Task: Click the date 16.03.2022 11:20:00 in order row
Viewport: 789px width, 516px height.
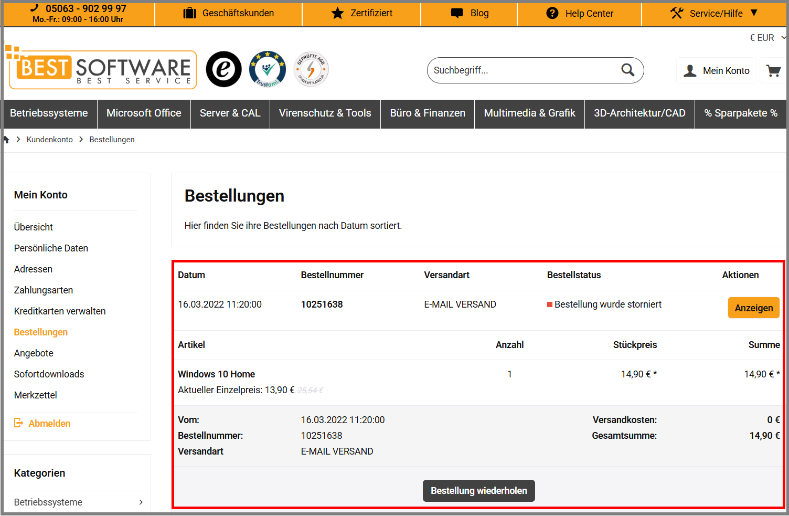Action: [220, 304]
